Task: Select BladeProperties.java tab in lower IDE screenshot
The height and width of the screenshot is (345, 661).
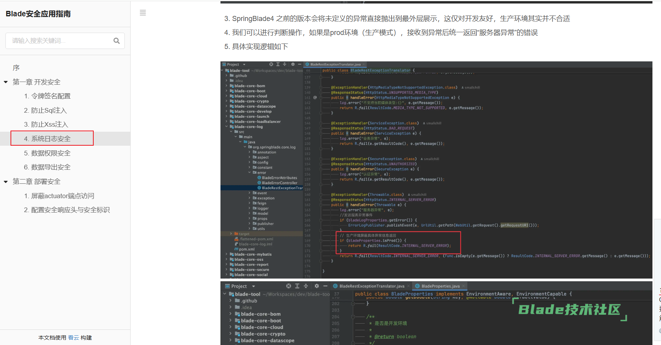Action: pos(440,286)
